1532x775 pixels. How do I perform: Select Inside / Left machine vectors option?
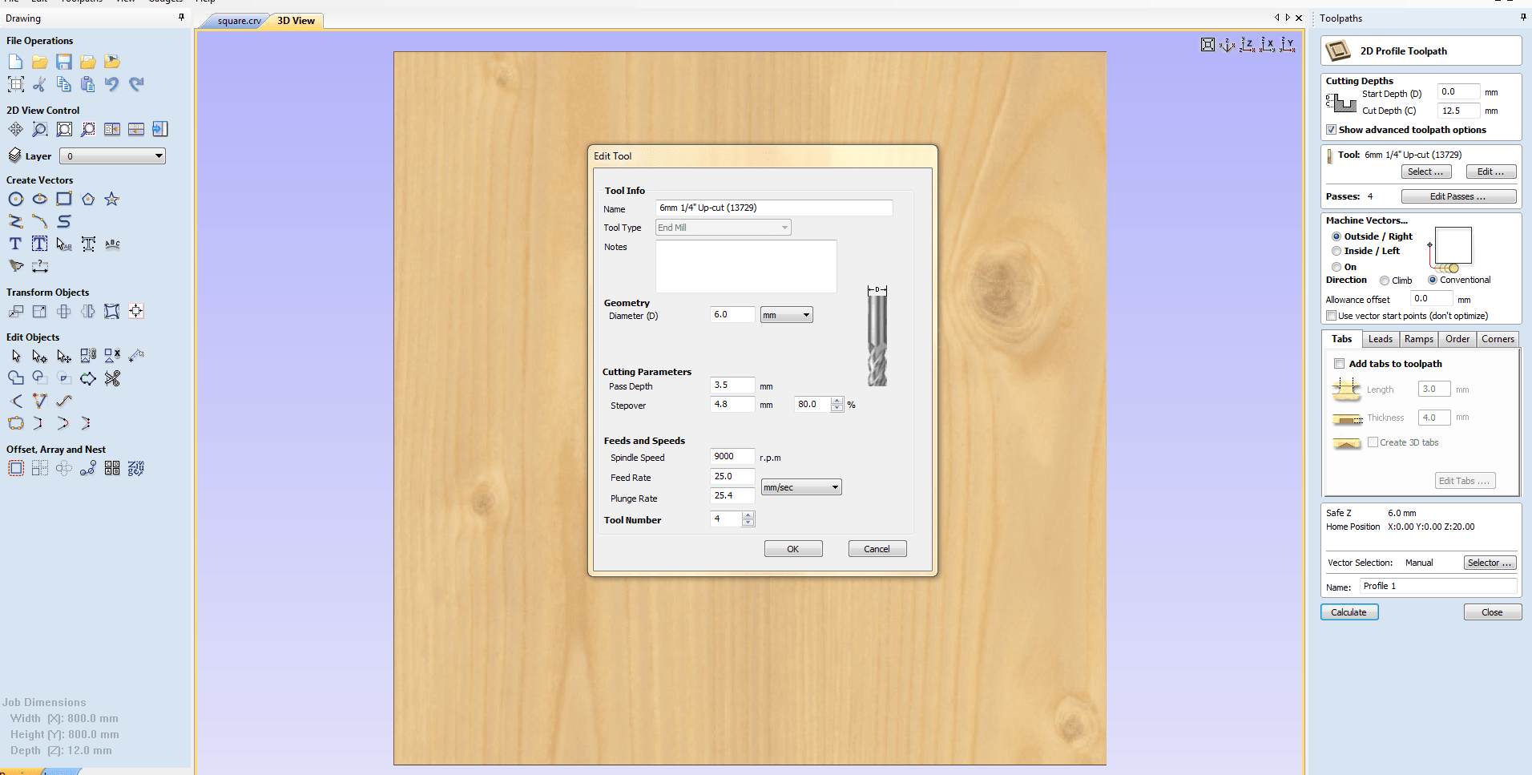pos(1336,251)
